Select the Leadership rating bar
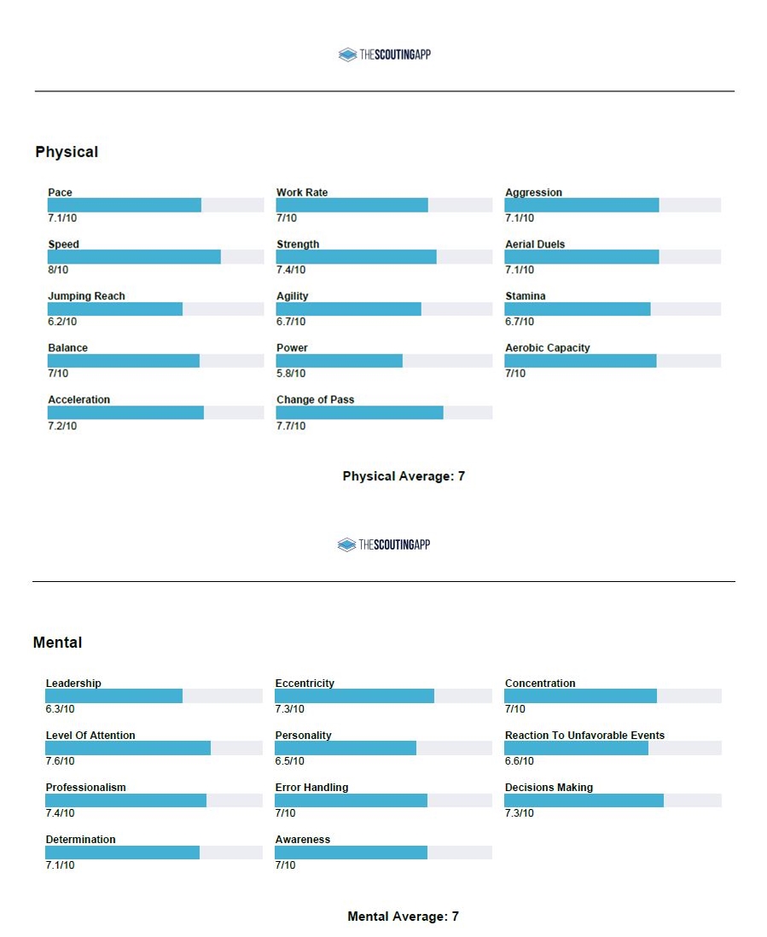This screenshot has height=937, width=767. (154, 695)
